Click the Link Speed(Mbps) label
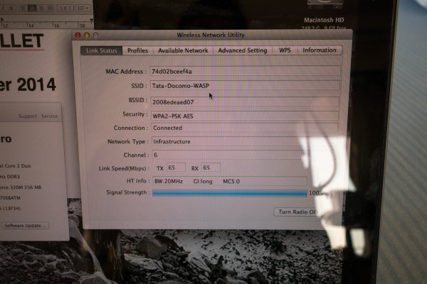The height and width of the screenshot is (284, 427). (122, 168)
